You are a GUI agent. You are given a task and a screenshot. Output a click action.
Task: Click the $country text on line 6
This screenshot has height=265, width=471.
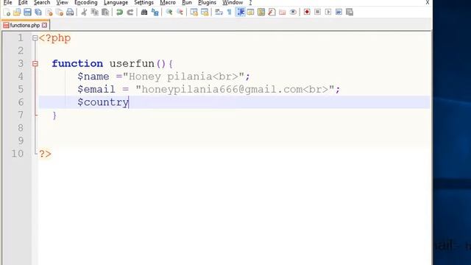pos(103,102)
